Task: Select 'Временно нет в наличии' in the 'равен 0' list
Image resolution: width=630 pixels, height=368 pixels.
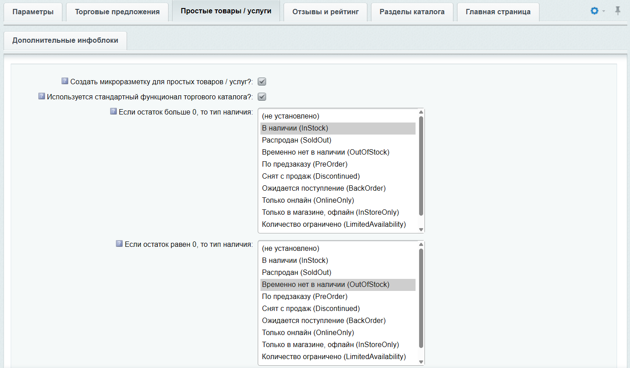Action: [338, 285]
